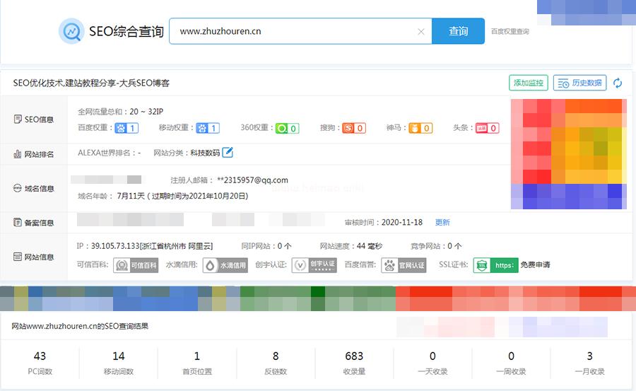Image resolution: width=636 pixels, height=391 pixels.
Task: Click the 百度权重 paw badge
Action: coord(127,128)
